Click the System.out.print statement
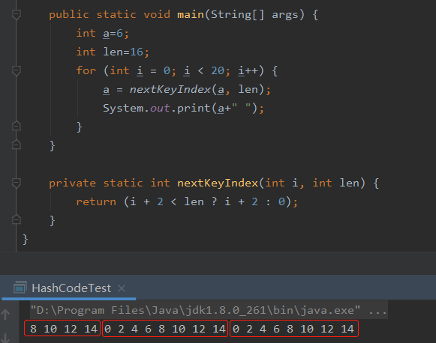The height and width of the screenshot is (343, 436). click(x=183, y=109)
